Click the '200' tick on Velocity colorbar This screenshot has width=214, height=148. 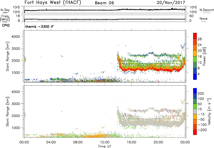(201, 94)
